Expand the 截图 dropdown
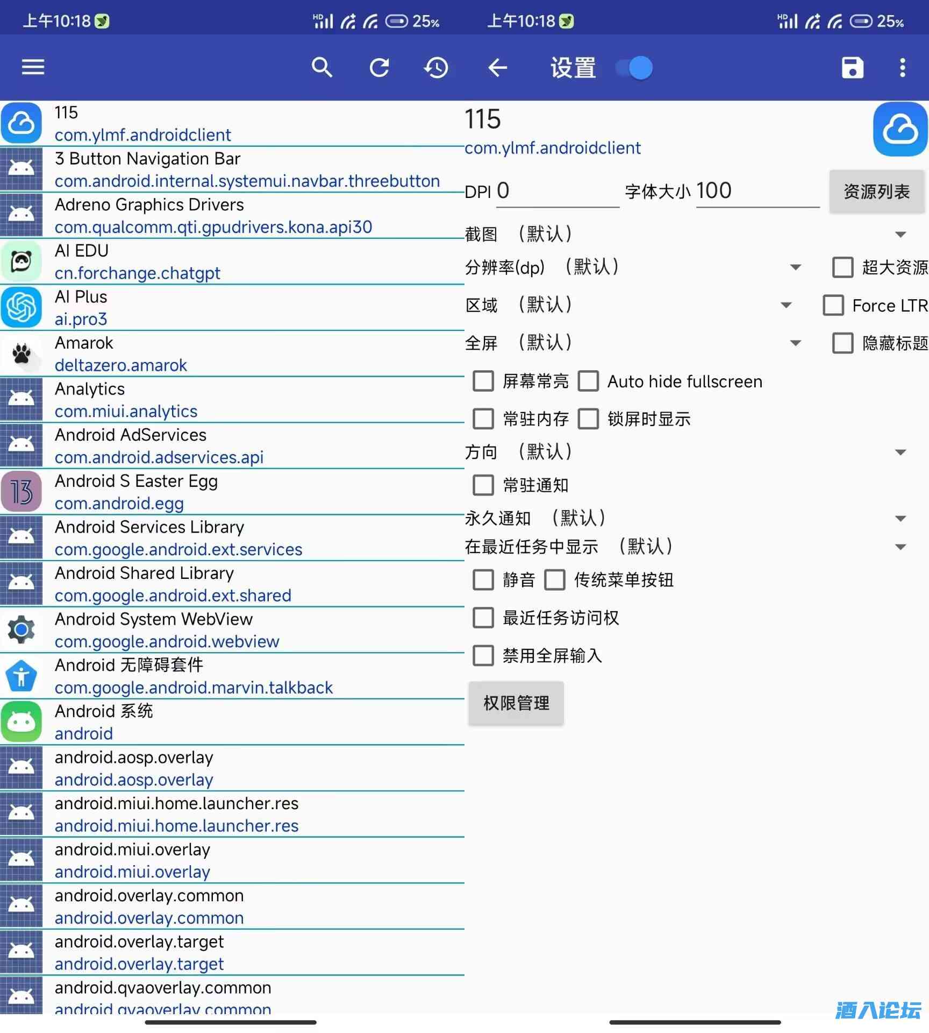This screenshot has width=929, height=1033. 900,234
